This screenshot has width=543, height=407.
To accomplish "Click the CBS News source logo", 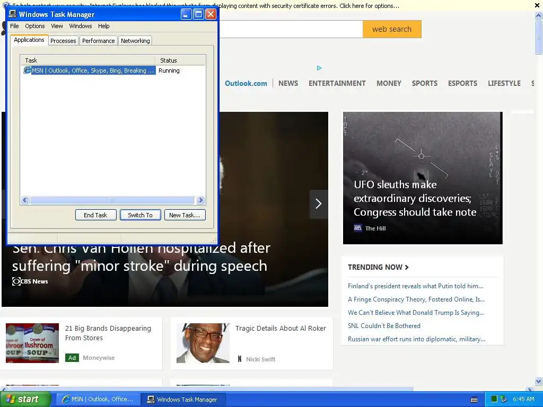I will (16, 281).
